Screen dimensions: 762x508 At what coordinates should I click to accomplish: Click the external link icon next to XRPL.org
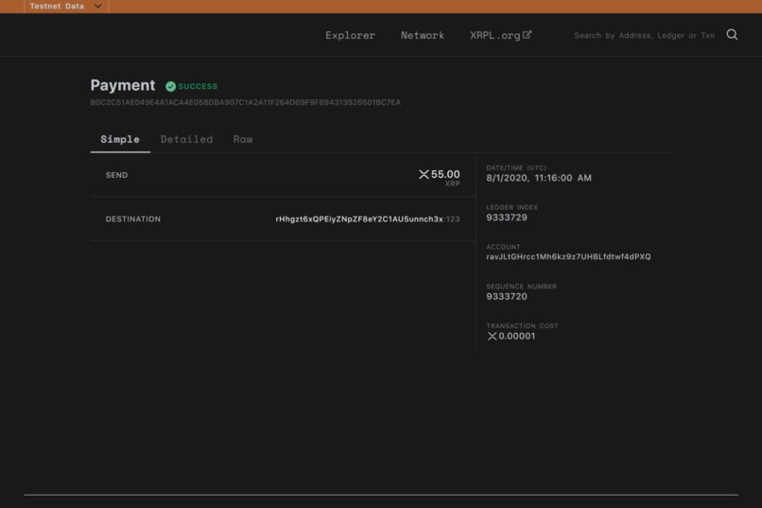(x=528, y=34)
